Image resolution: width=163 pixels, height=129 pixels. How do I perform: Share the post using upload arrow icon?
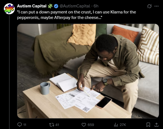(x=156, y=125)
